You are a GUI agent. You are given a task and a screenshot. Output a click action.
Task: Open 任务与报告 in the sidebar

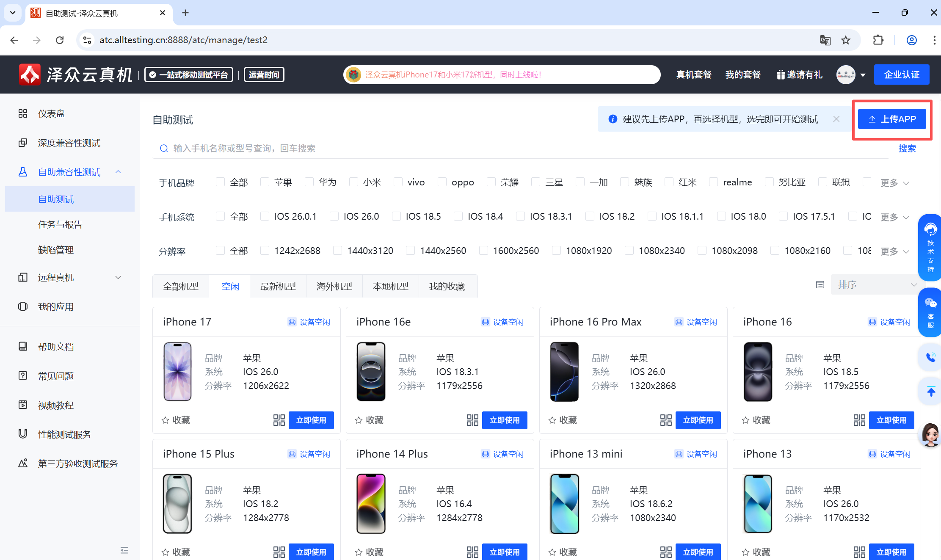[x=60, y=224]
